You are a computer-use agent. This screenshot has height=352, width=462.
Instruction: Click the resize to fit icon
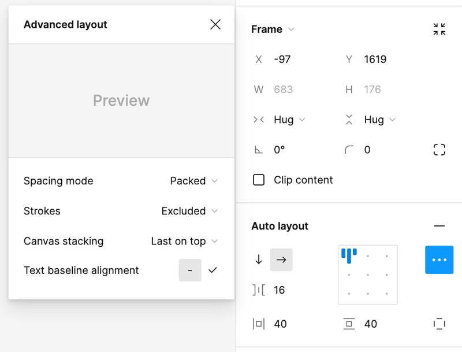439,29
